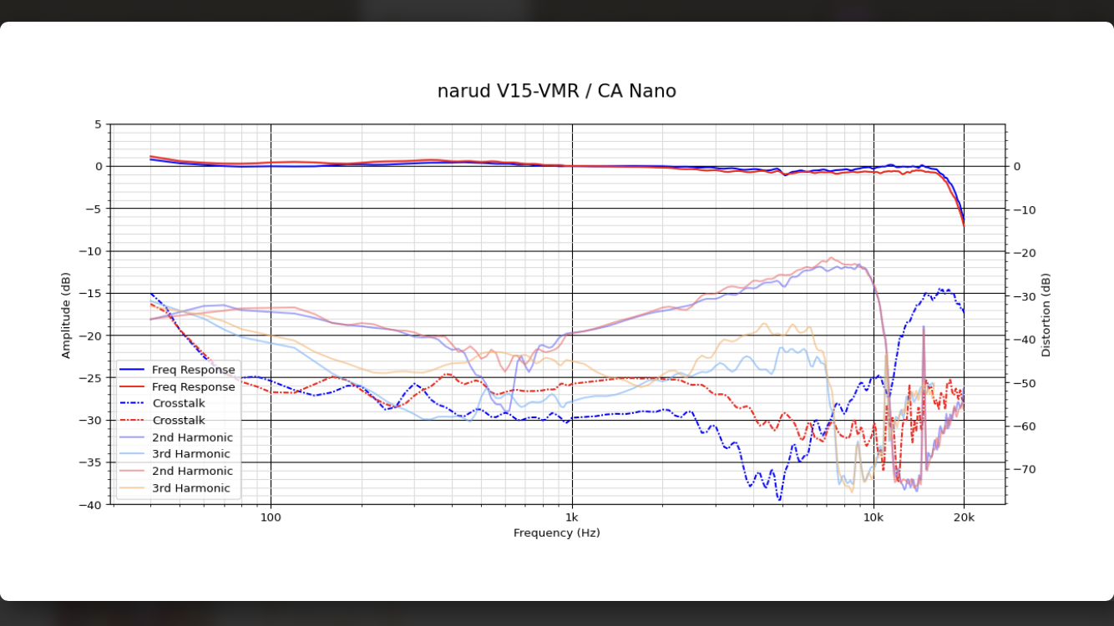Image resolution: width=1114 pixels, height=626 pixels.
Task: Click the 20k frequency axis tick label
Action: pyautogui.click(x=965, y=517)
